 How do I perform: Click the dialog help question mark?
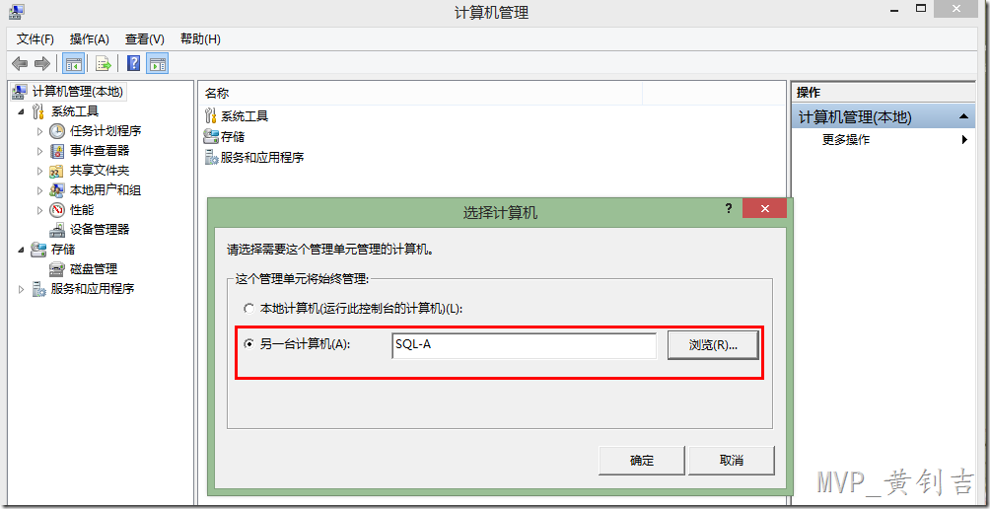(728, 208)
